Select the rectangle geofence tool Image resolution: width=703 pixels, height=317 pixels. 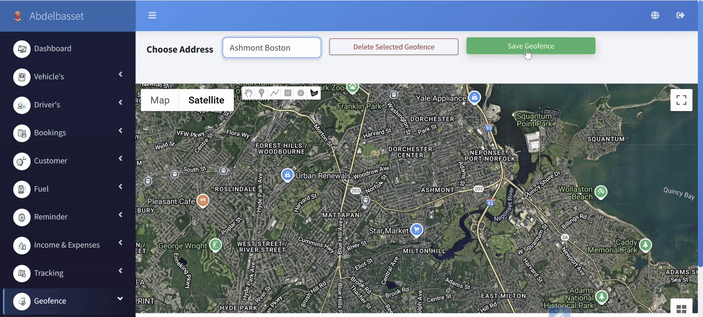click(x=288, y=93)
